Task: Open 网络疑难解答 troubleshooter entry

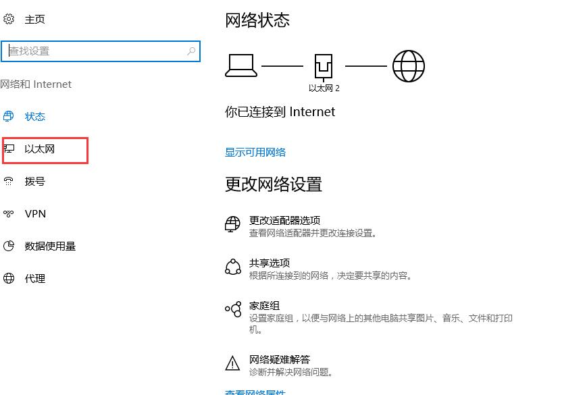Action: [280, 359]
